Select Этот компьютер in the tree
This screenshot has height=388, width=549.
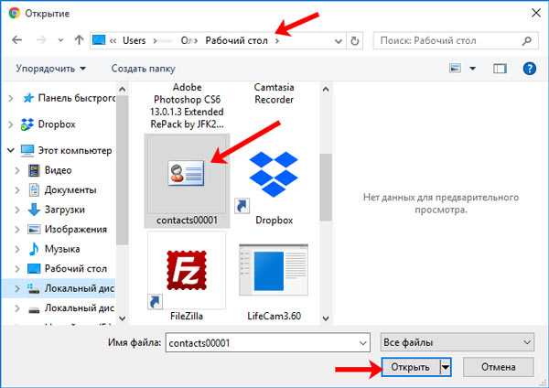(75, 151)
